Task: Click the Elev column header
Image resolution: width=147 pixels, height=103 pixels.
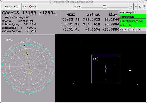Action: pos(113,14)
